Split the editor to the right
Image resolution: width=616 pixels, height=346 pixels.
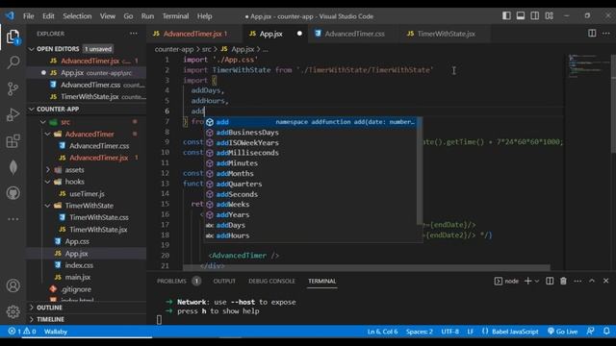coord(592,34)
